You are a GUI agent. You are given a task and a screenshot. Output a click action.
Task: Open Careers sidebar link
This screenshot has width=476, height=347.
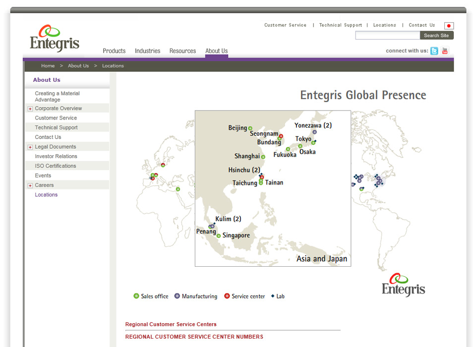[44, 185]
